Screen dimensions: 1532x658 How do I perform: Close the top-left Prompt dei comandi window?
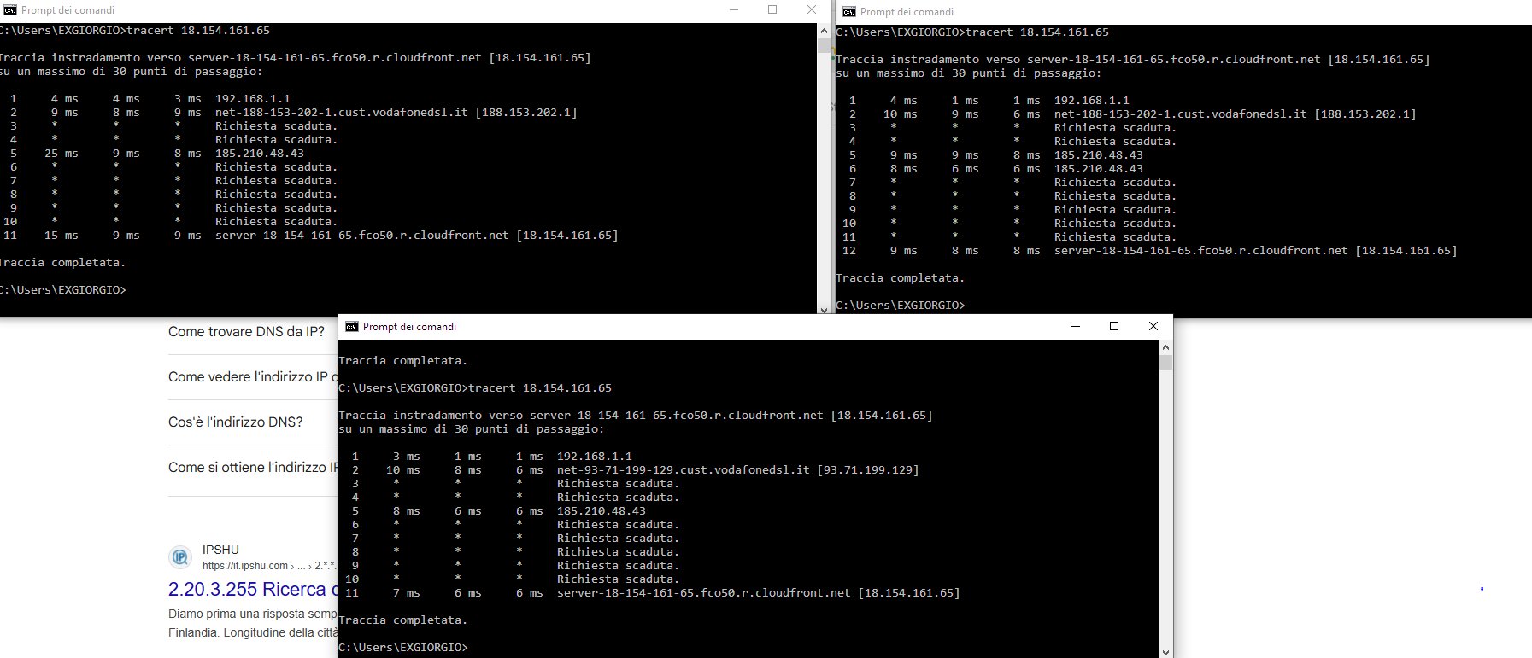click(x=812, y=10)
